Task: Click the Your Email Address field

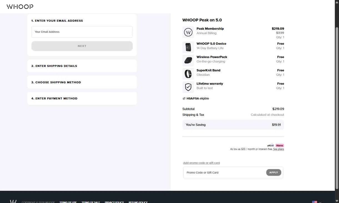Action: click(x=82, y=32)
